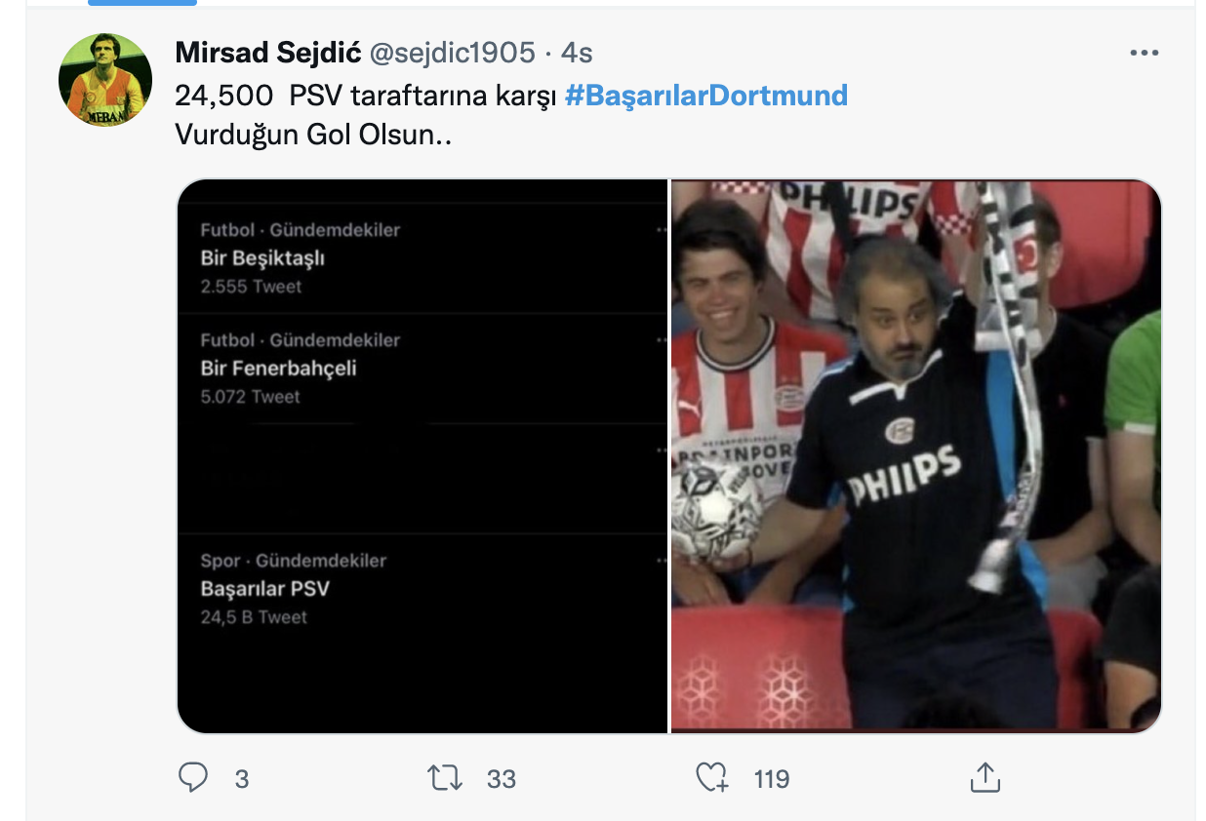The width and height of the screenshot is (1206, 821).
Task: Open the three-dot more options menu
Action: point(1144,53)
